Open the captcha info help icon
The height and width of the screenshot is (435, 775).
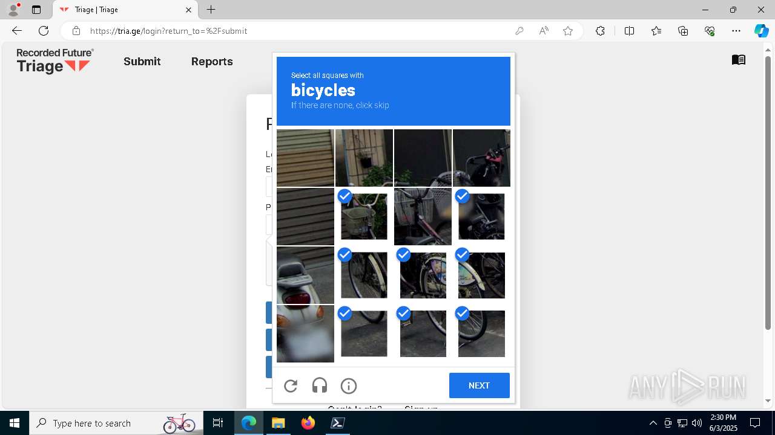[349, 385]
